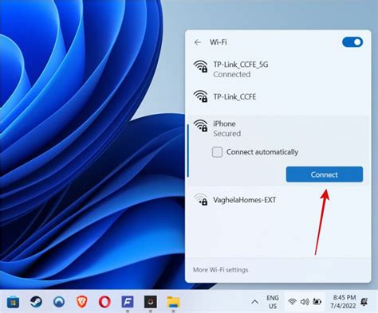The height and width of the screenshot is (313, 378).
Task: Click the battery tray icon
Action: click(317, 302)
